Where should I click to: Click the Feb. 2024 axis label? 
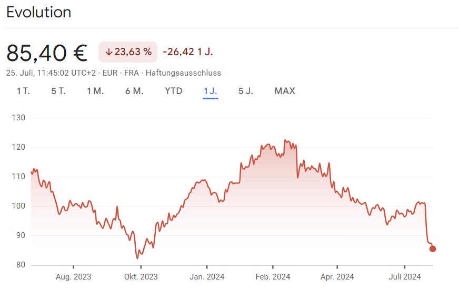point(273,277)
